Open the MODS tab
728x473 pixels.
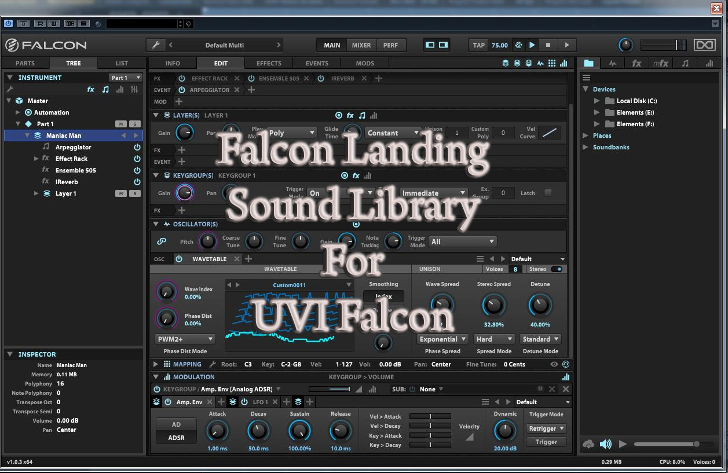(x=365, y=63)
